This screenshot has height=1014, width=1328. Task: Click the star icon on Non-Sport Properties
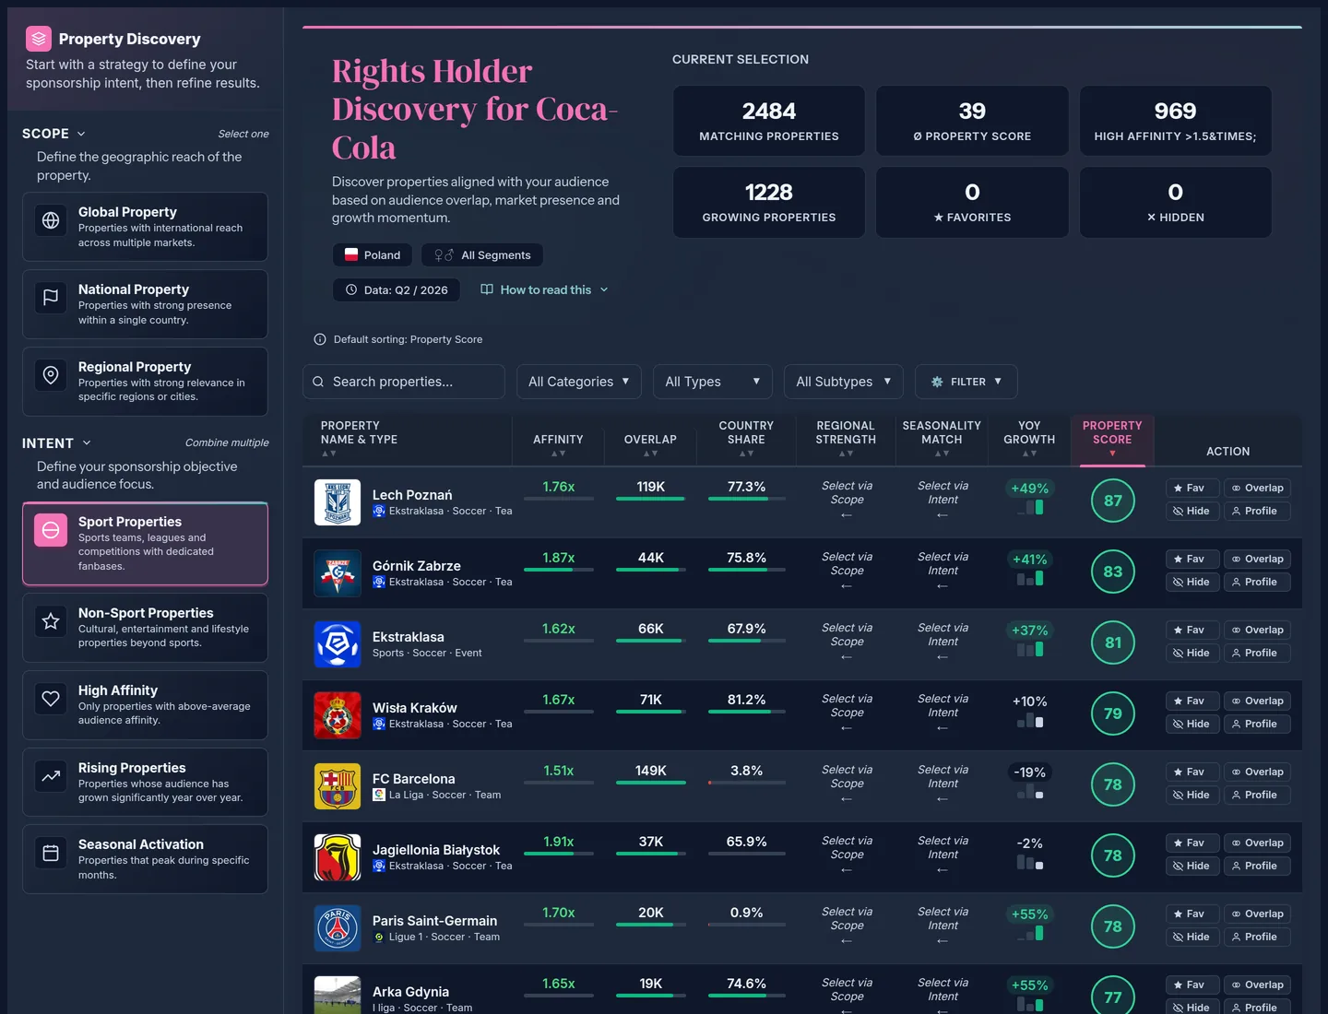pos(51,621)
